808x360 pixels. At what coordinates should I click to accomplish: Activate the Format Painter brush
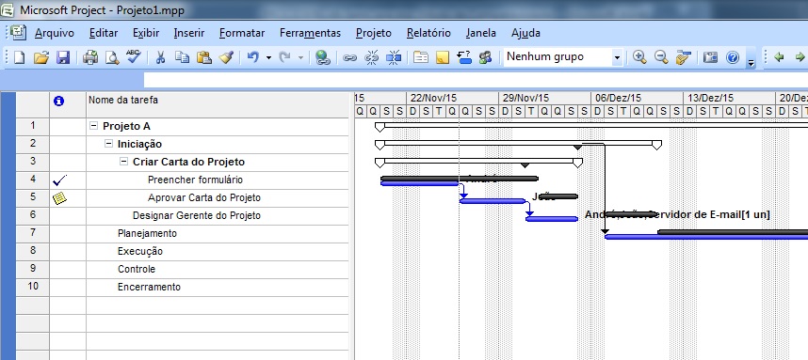pyautogui.click(x=226, y=57)
